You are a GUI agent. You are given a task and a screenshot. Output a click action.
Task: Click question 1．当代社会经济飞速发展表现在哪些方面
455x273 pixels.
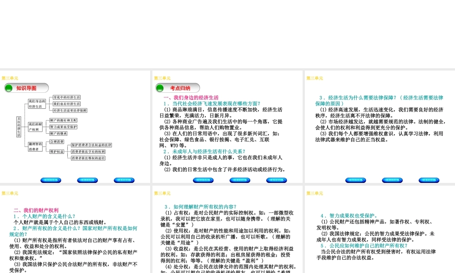tap(212, 104)
